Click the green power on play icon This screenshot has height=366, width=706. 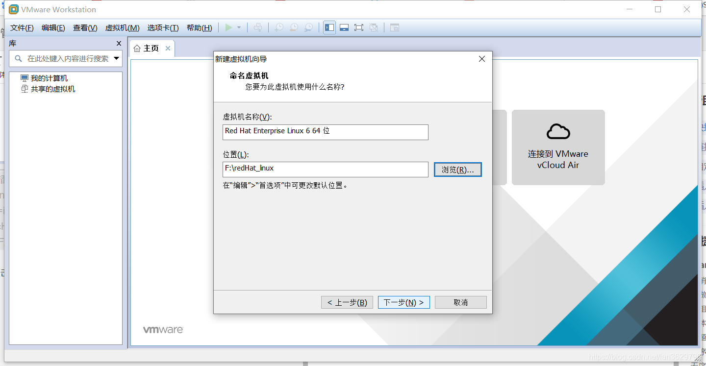pos(228,27)
